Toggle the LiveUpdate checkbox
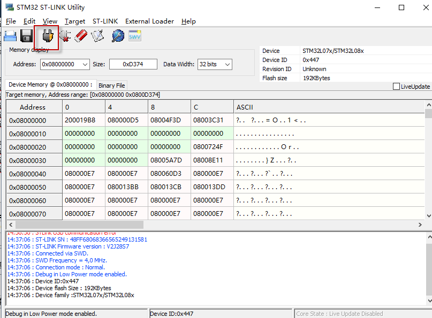 [x=396, y=87]
